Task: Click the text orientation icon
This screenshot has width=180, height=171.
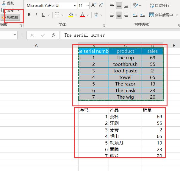Action: coord(136,5)
